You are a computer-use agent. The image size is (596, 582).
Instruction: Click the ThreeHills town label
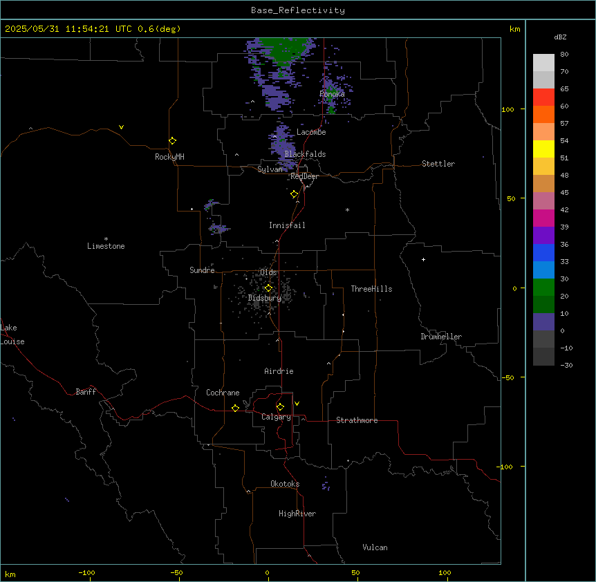coord(371,289)
